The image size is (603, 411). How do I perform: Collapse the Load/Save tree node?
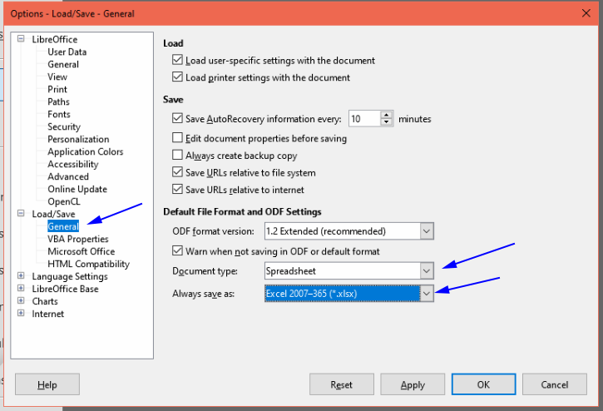(x=21, y=213)
